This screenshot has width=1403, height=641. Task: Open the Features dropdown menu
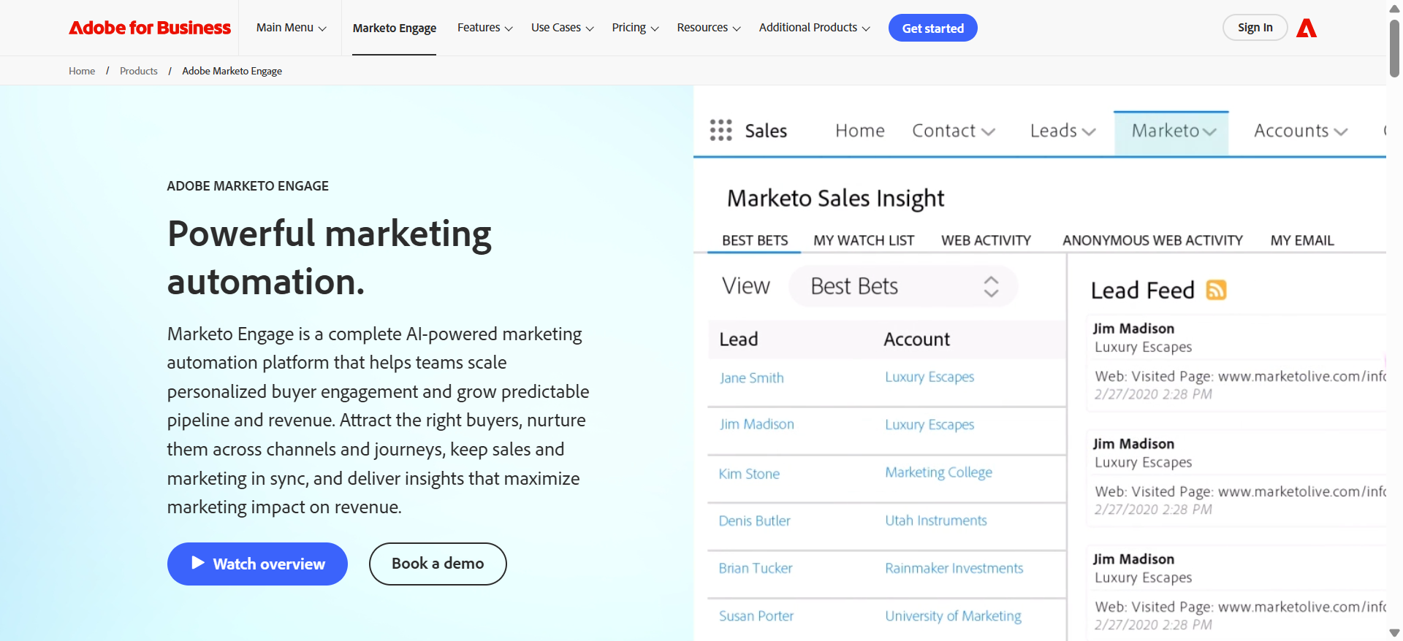coord(484,28)
